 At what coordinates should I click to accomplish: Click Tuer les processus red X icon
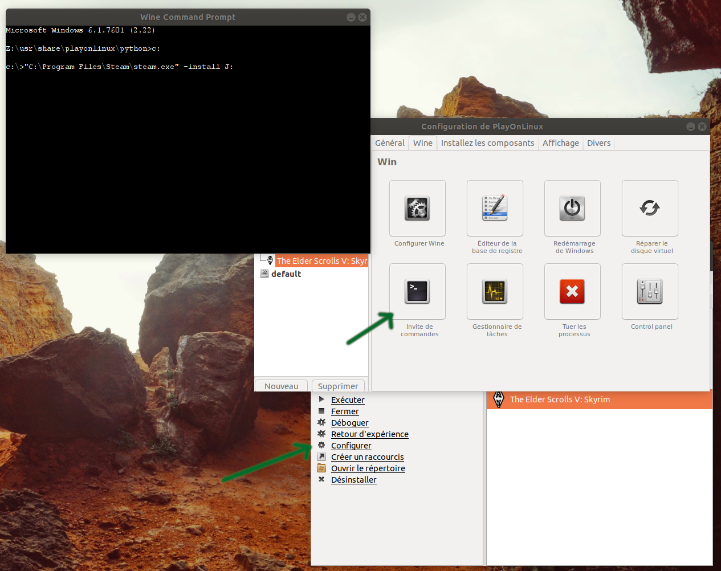[572, 292]
